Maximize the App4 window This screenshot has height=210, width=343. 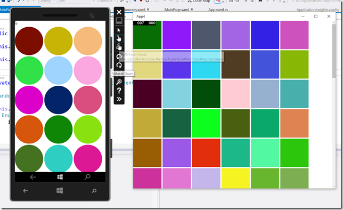316,17
